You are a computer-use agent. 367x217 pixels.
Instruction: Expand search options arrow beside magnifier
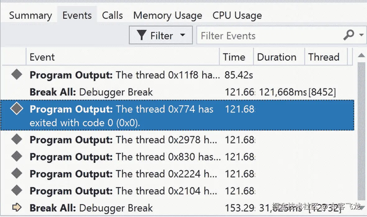[x=361, y=35]
